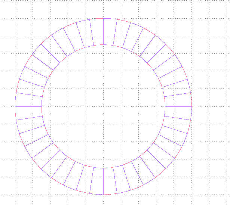Pick the 45-degree diagonal line in upper-left
This screenshot has height=205, width=230.
(x=50, y=53)
